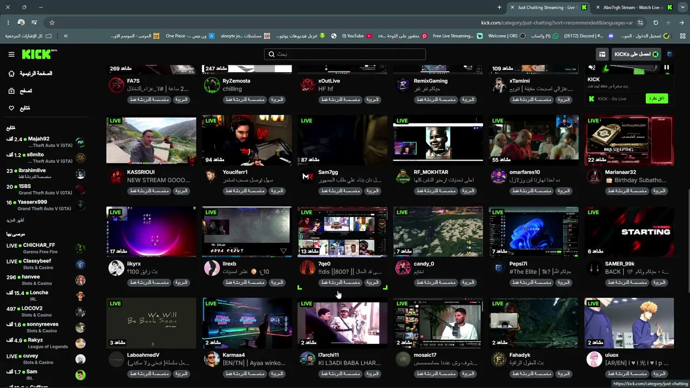Unmute the KICK Go Live promo video
Screen dimensions: 690x388
(x=592, y=68)
